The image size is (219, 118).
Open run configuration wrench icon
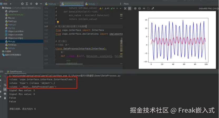(1, 81)
